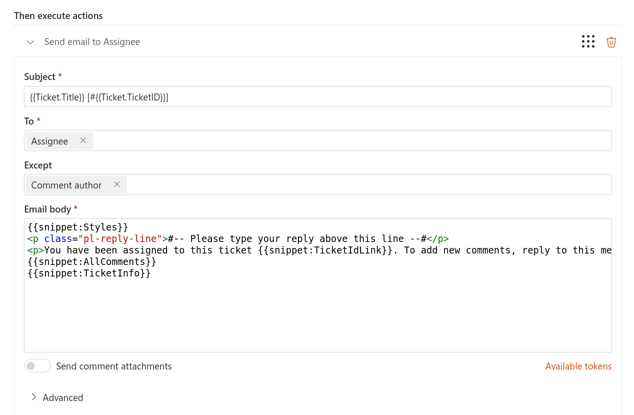This screenshot has width=634, height=415.
Task: Select the Comment author tag
Action: click(x=66, y=185)
